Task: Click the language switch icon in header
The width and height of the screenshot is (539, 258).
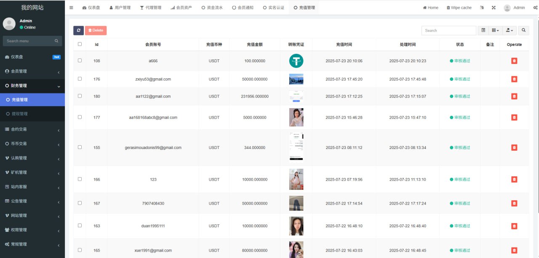Action: (x=482, y=8)
